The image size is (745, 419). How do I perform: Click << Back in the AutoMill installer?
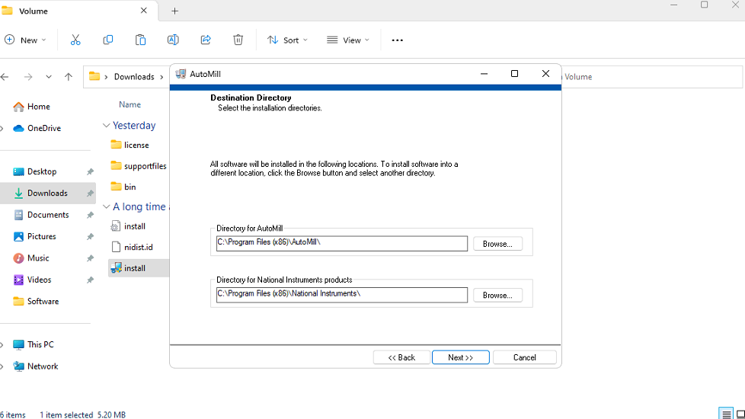401,357
